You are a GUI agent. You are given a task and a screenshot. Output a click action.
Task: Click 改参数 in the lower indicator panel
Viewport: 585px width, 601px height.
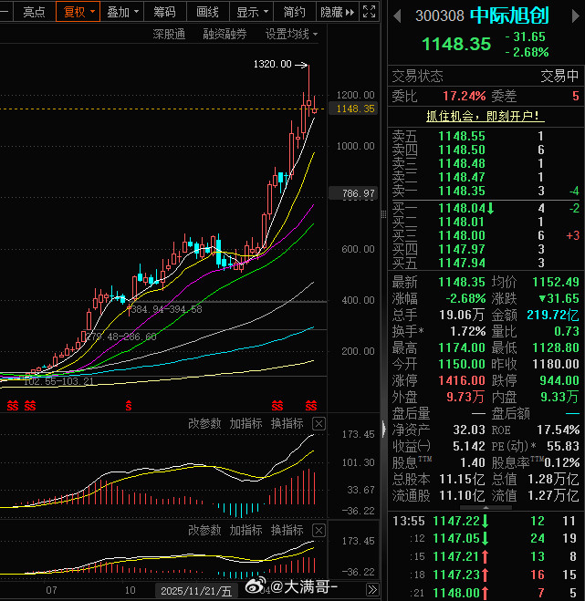click(204, 530)
